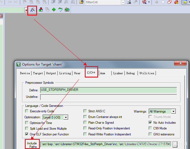Click the navigate forward arrow
Image resolution: width=190 pixels, height=149 pixels.
click(x=16, y=2)
